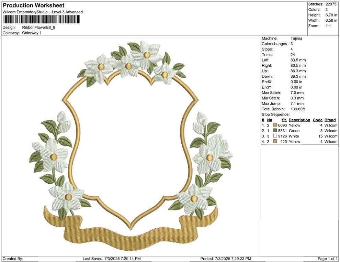
Task: Click the Production Worksheet title
Action: tap(33, 6)
